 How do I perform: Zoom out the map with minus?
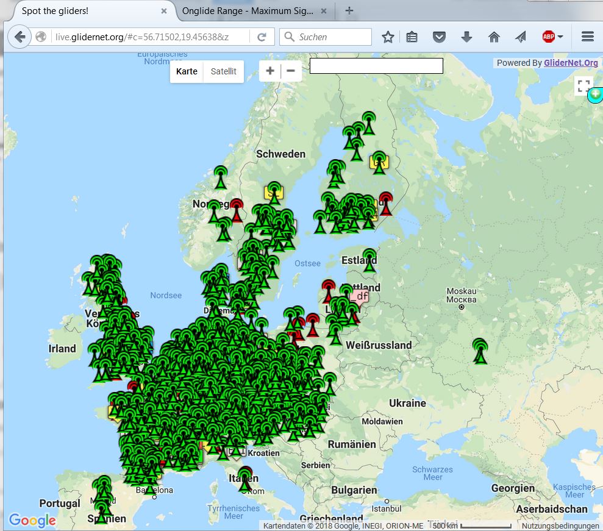(x=291, y=71)
